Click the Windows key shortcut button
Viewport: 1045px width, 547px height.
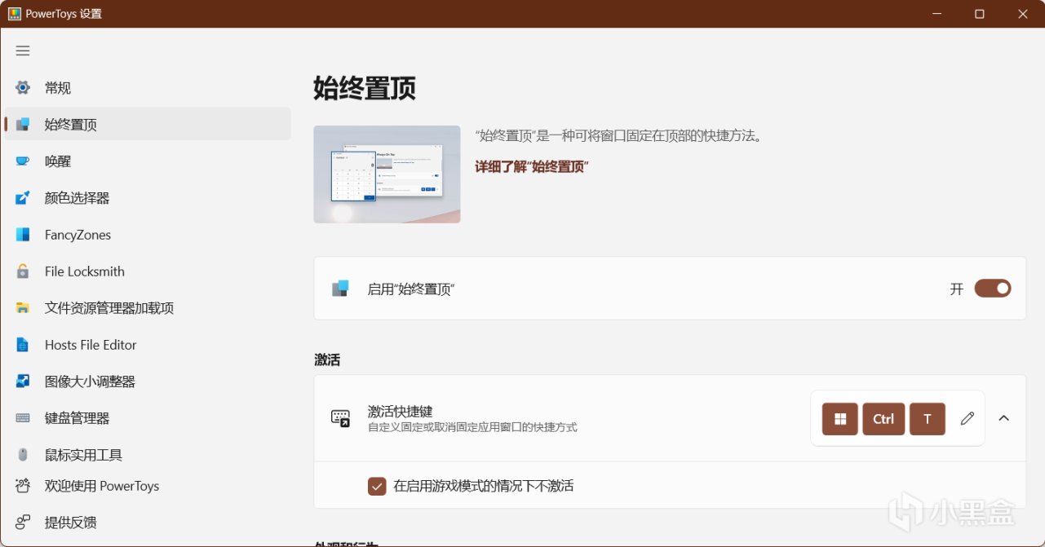[840, 419]
